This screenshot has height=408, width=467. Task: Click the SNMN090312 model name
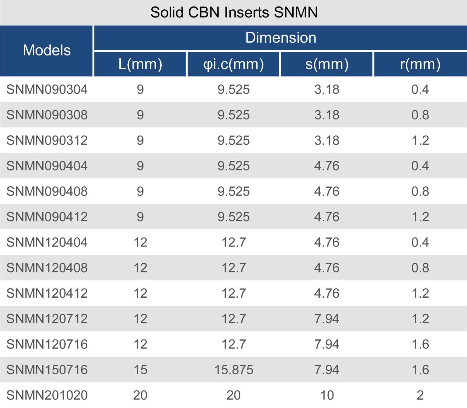47,141
